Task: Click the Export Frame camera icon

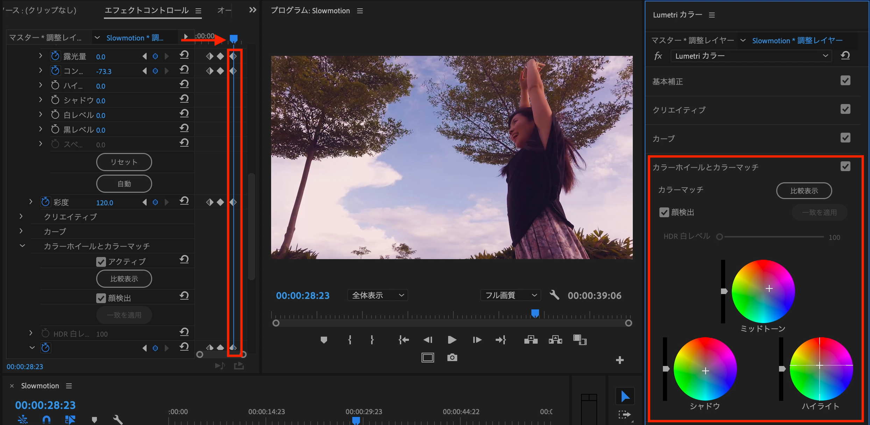Action: (x=452, y=358)
